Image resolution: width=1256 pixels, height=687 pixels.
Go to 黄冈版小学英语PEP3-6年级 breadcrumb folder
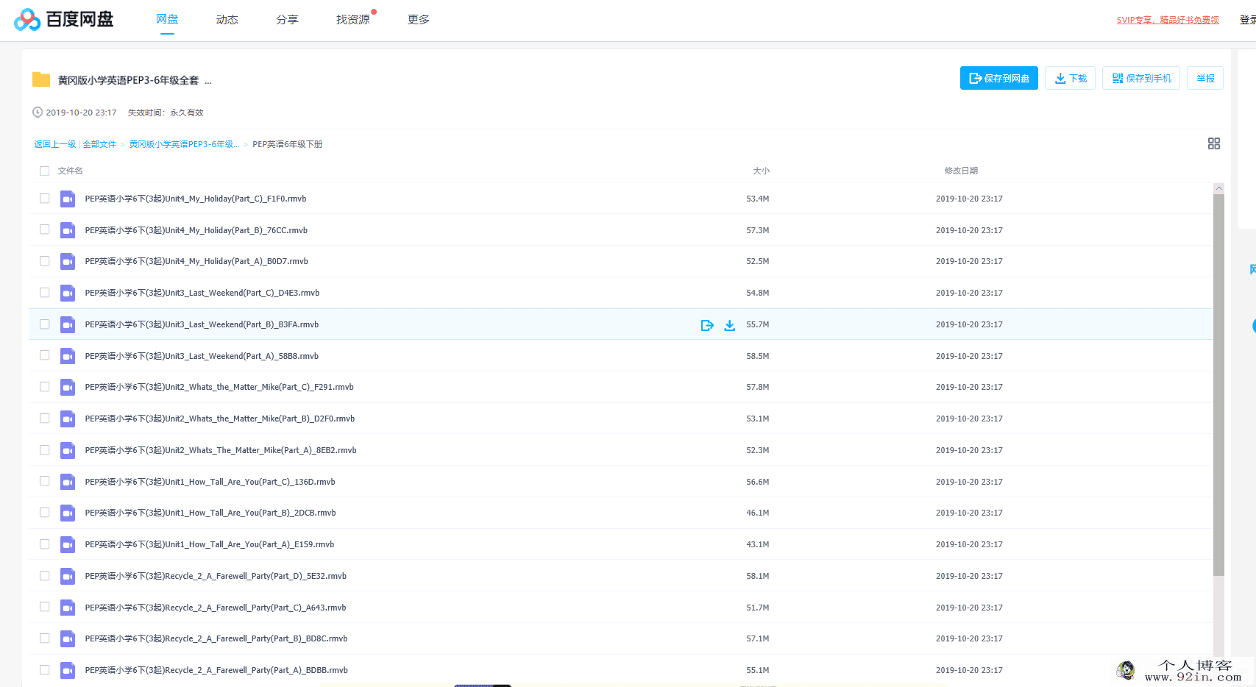pos(184,144)
